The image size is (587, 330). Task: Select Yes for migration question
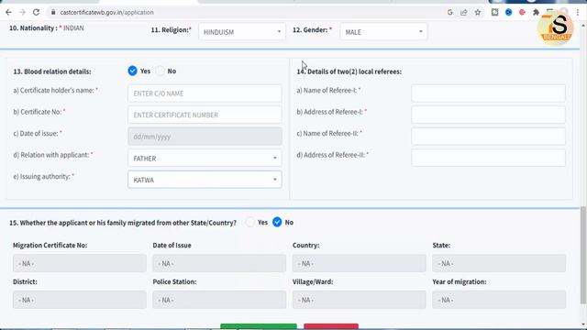249,222
